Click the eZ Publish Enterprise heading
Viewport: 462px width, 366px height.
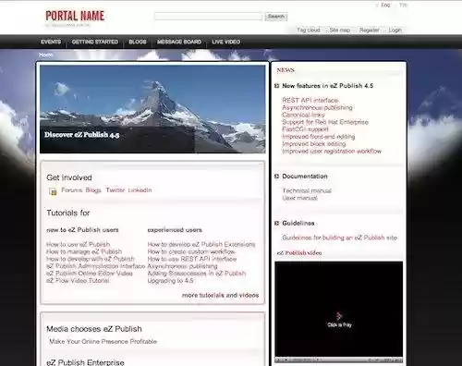(x=85, y=362)
